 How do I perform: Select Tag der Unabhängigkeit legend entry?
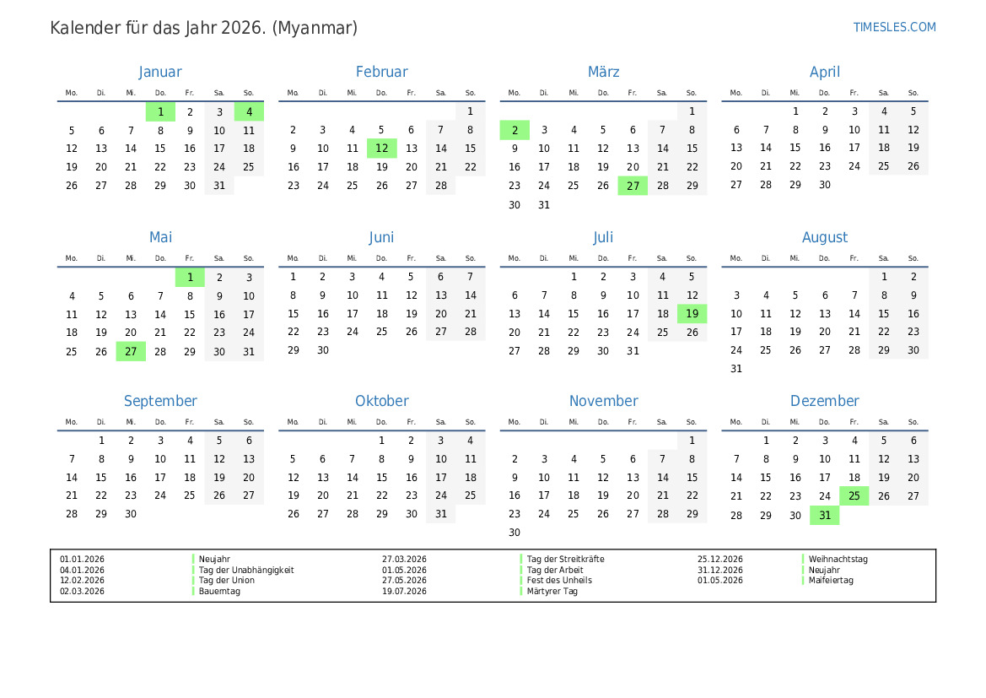(x=246, y=570)
